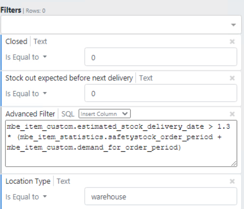Click the Closed filter label
The height and width of the screenshot is (209, 244).
click(16, 42)
